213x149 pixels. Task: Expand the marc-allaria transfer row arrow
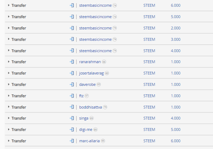pos(9,141)
